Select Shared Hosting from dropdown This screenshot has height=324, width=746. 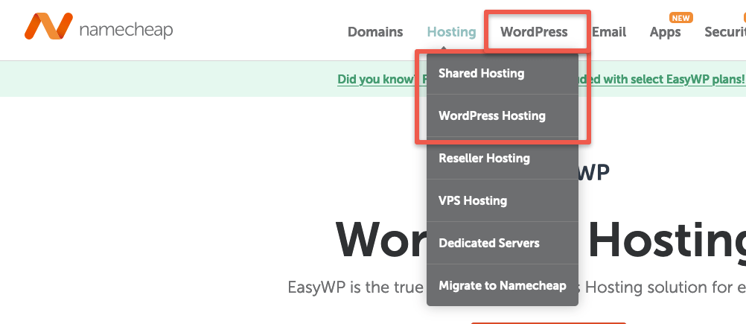coord(503,73)
